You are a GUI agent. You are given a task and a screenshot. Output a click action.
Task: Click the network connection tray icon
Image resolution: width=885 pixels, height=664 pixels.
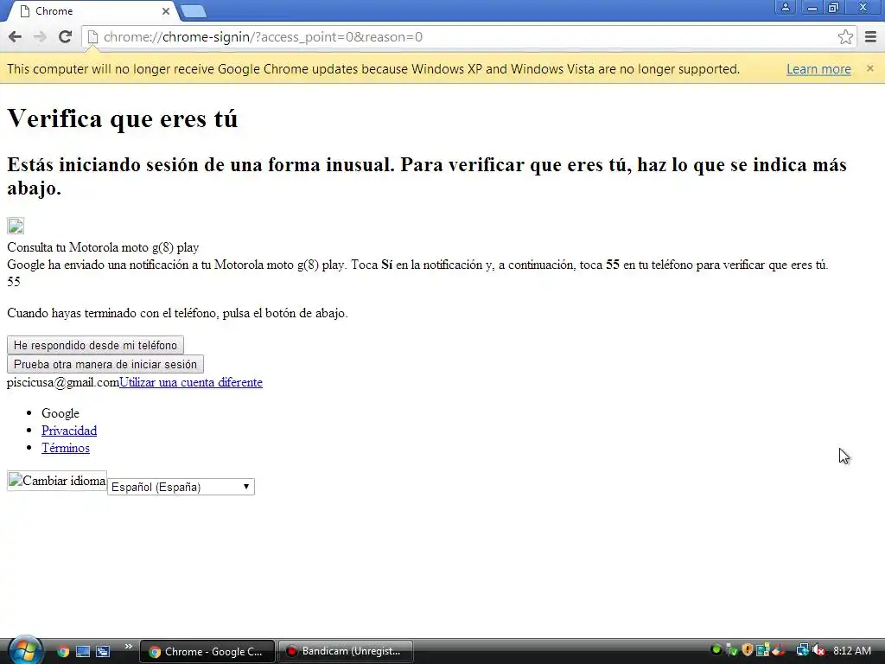point(802,651)
